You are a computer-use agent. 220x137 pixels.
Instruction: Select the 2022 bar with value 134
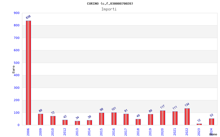tap(187, 117)
